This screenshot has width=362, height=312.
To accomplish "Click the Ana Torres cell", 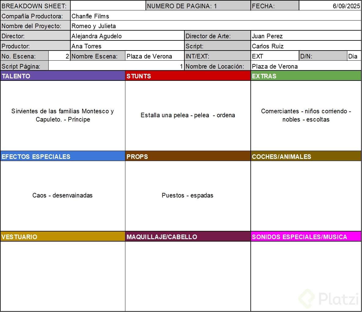I will click(127, 46).
